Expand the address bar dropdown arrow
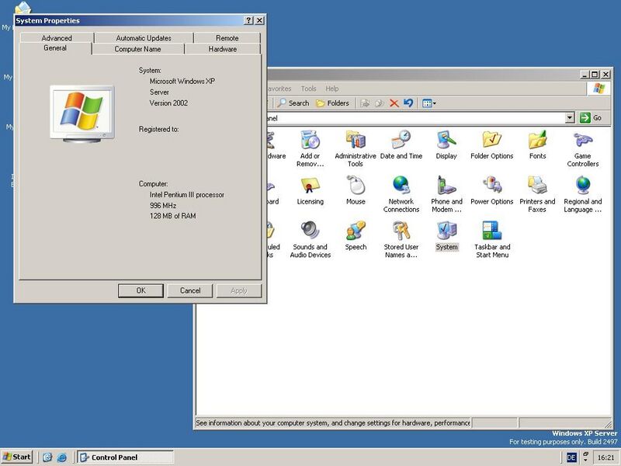 pos(570,118)
